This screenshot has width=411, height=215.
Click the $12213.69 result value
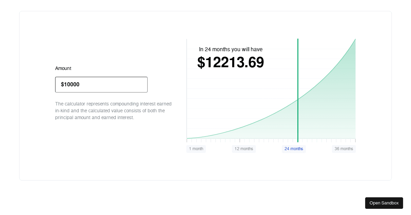pyautogui.click(x=231, y=62)
